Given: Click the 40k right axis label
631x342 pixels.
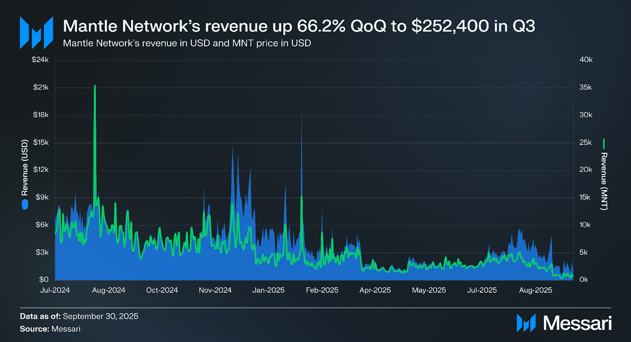Looking at the screenshot, I should coord(586,60).
